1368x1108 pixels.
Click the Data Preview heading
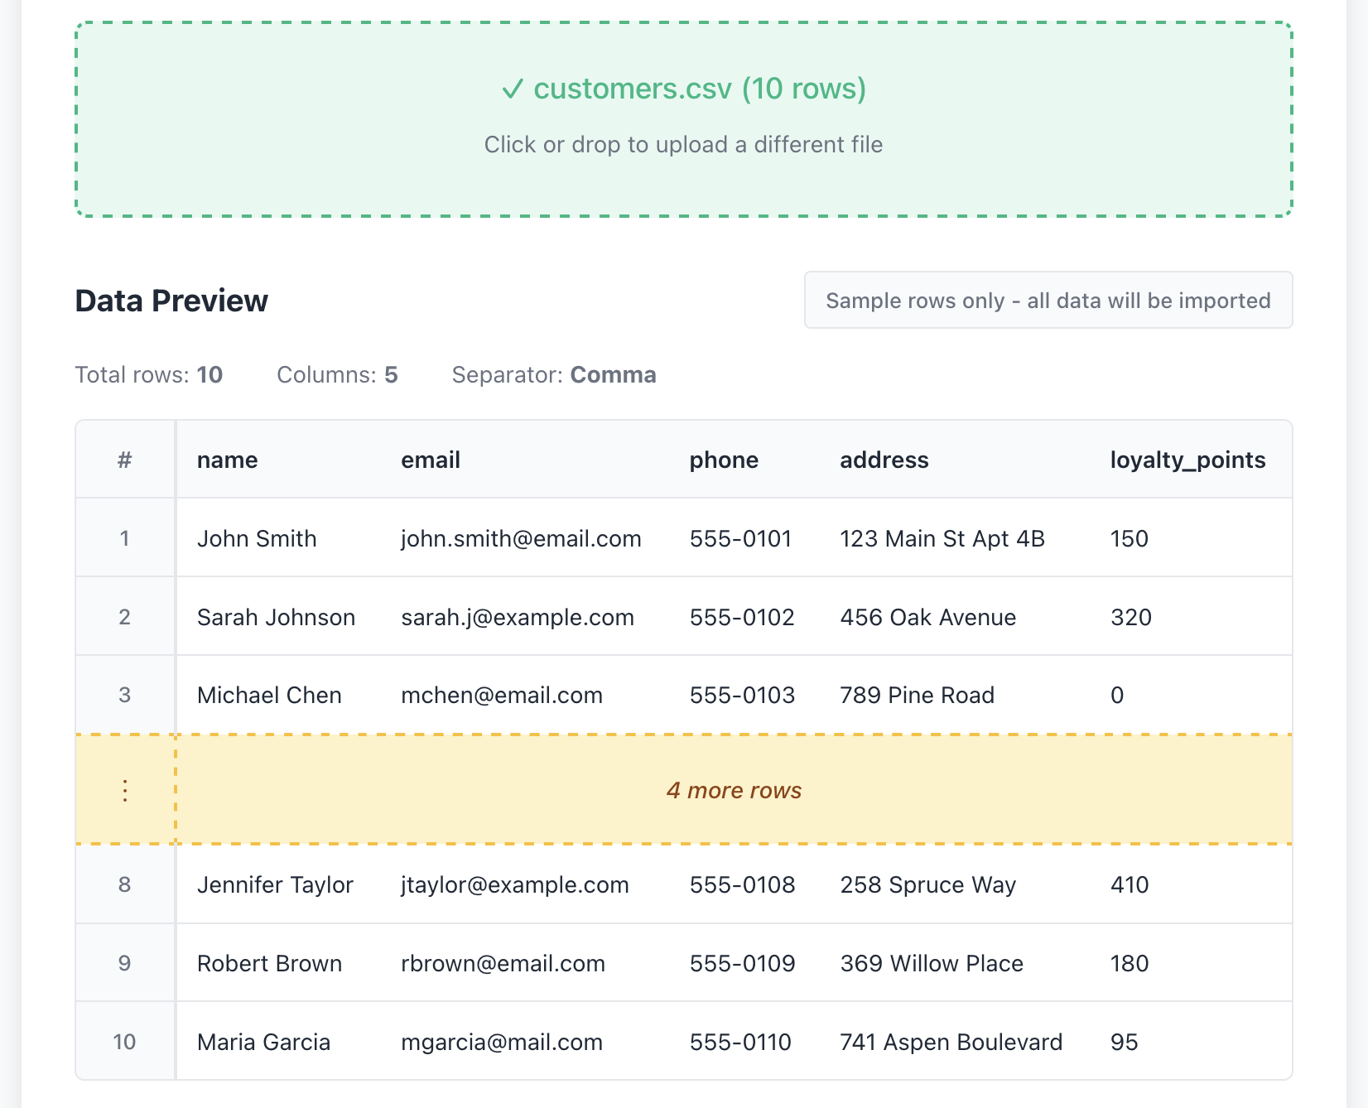(x=171, y=300)
